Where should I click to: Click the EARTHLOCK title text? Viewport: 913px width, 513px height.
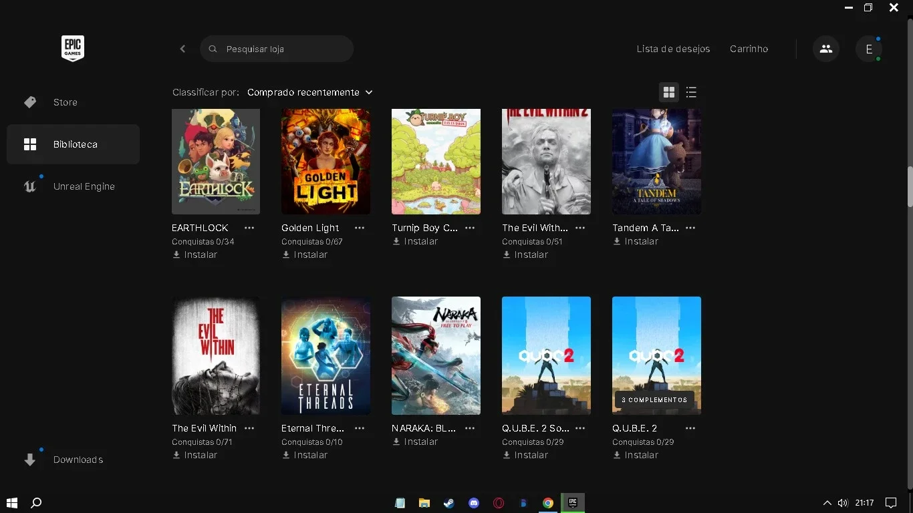(x=200, y=228)
